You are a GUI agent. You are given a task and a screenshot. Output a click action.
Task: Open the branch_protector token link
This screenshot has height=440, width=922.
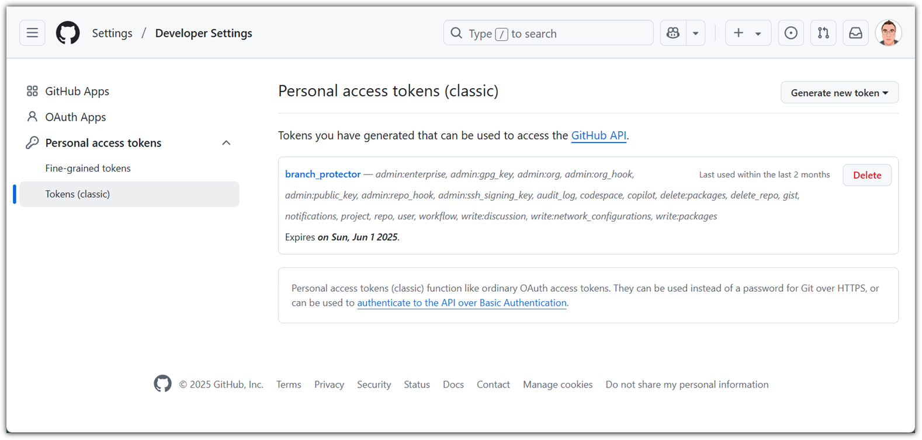(323, 174)
